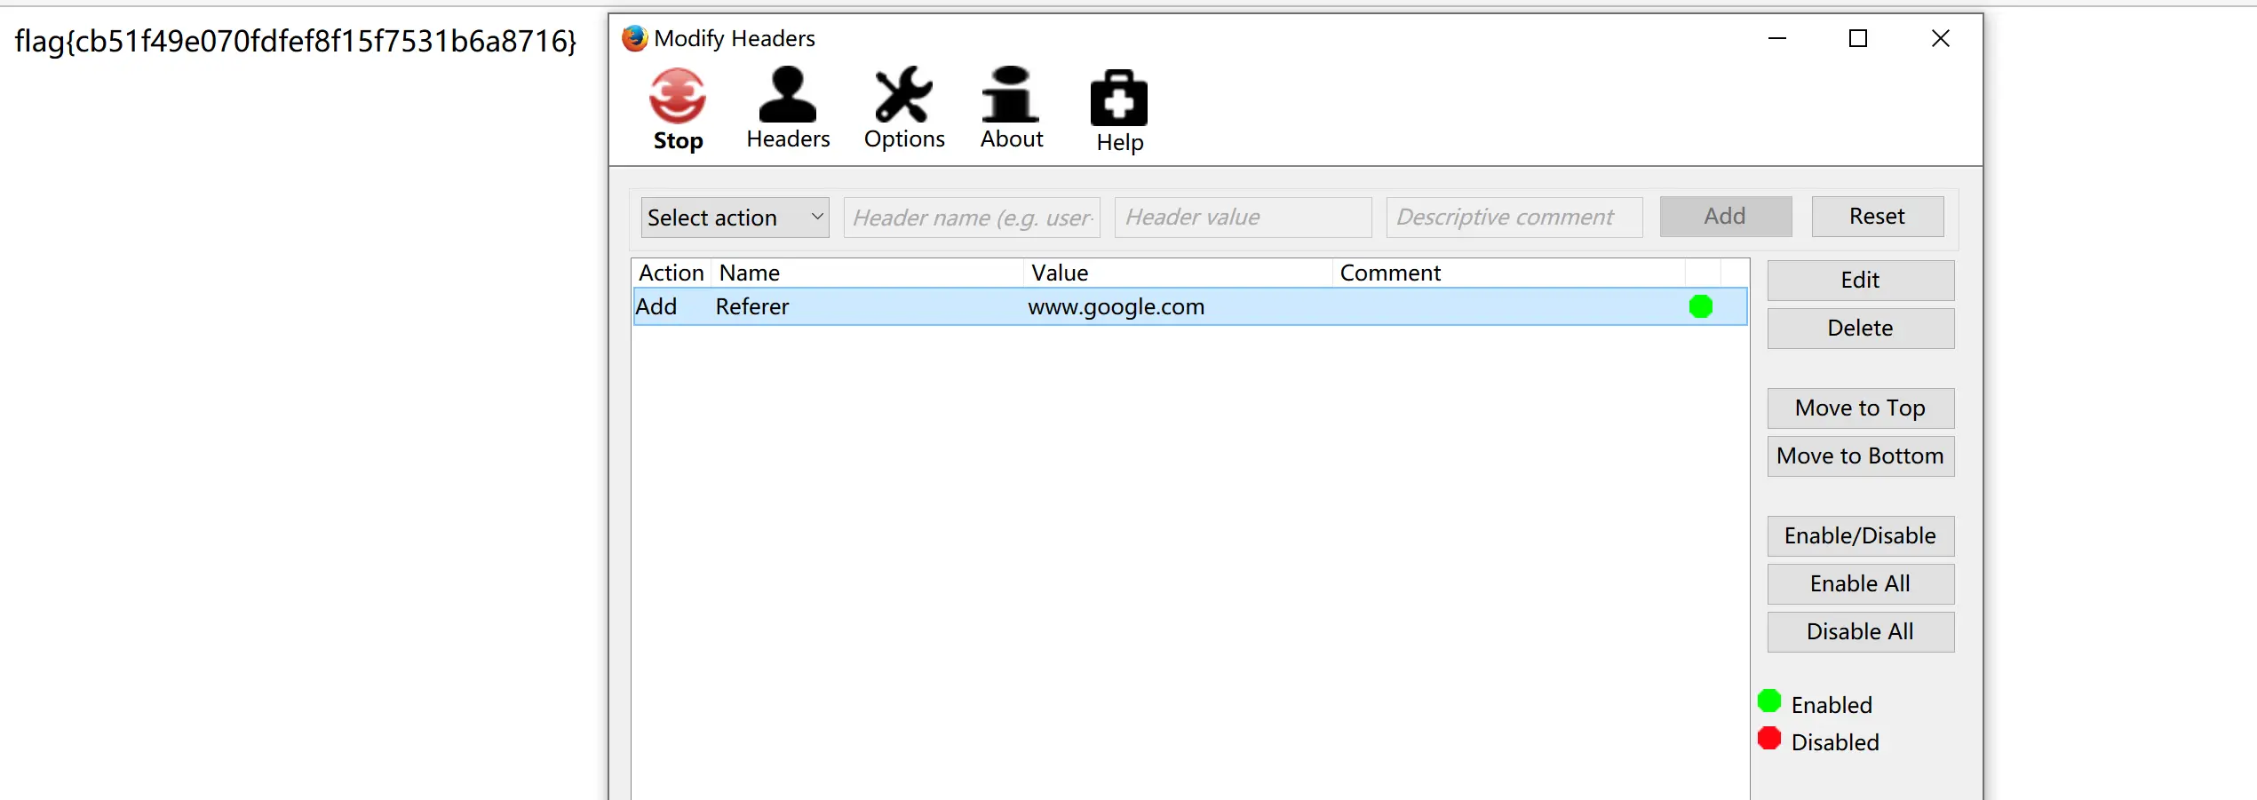Focus the Header value text box
The width and height of the screenshot is (2257, 800).
pos(1243,218)
